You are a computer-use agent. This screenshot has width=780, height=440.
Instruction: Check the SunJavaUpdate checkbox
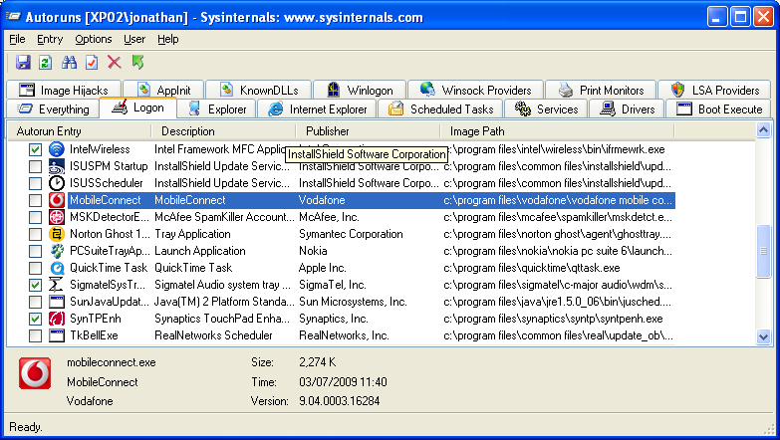tap(35, 302)
